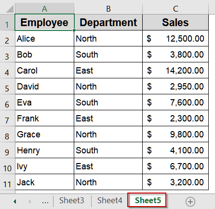Select column A header
The width and height of the screenshot is (215, 209).
(x=44, y=9)
